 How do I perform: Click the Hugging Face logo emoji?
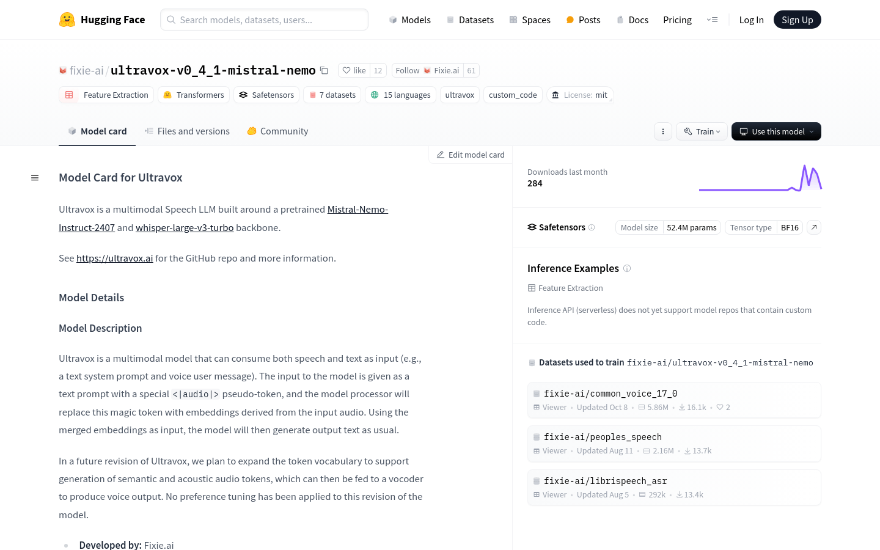tap(67, 20)
